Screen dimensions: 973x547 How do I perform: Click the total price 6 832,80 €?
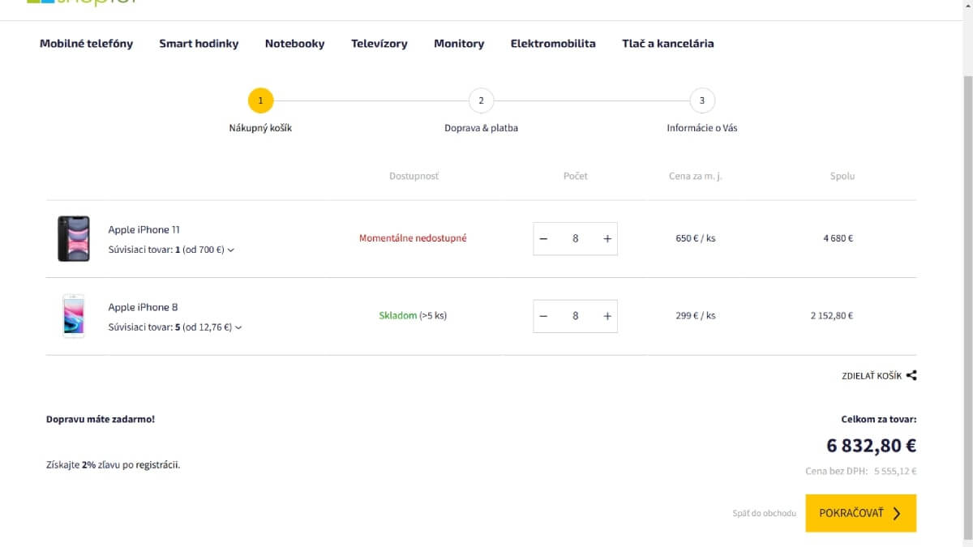coord(872,446)
